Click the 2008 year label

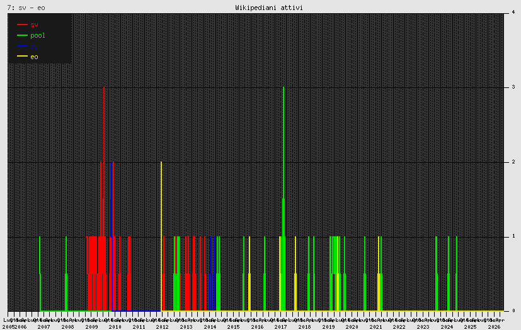pos(67,327)
